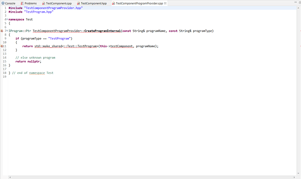The height and width of the screenshot is (179, 301).
Task: Click the TestComponent.hpp file icon
Action: click(79, 3)
